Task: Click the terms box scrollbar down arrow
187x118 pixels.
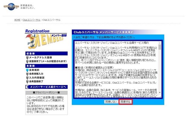Action: (160, 93)
